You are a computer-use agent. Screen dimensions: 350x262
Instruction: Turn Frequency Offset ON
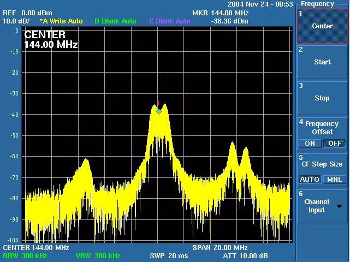pos(310,144)
